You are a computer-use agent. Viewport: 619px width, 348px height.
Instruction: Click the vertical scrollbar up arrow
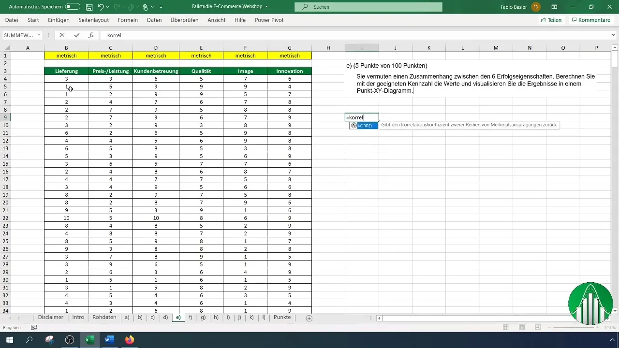pos(615,47)
